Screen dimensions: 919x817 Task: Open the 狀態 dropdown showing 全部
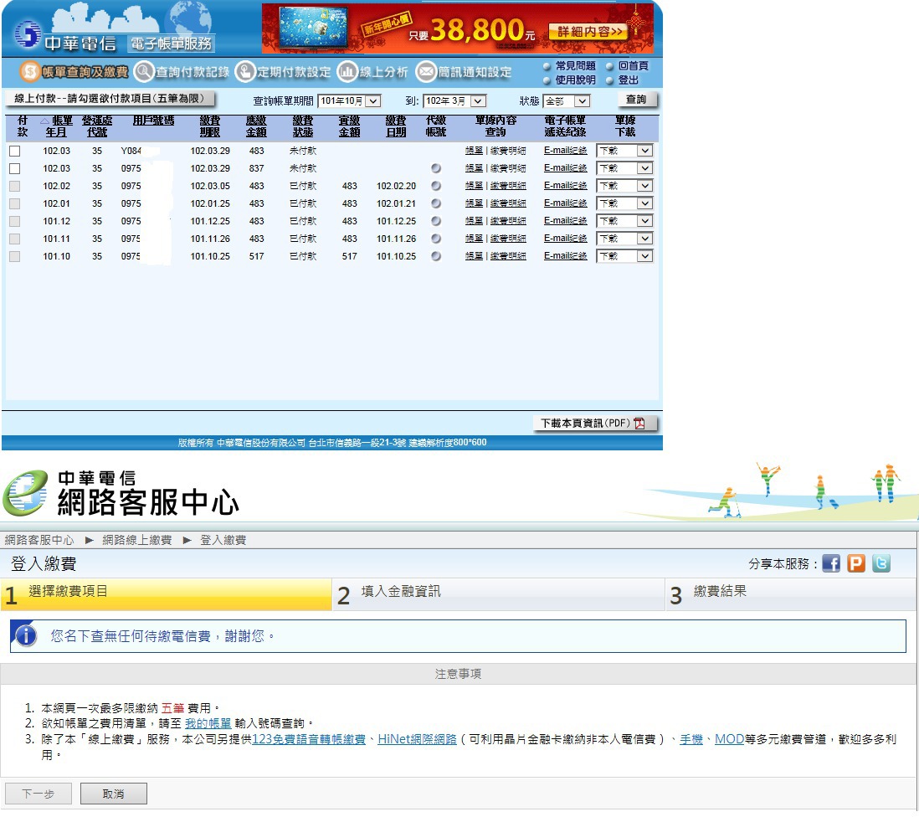tap(566, 100)
